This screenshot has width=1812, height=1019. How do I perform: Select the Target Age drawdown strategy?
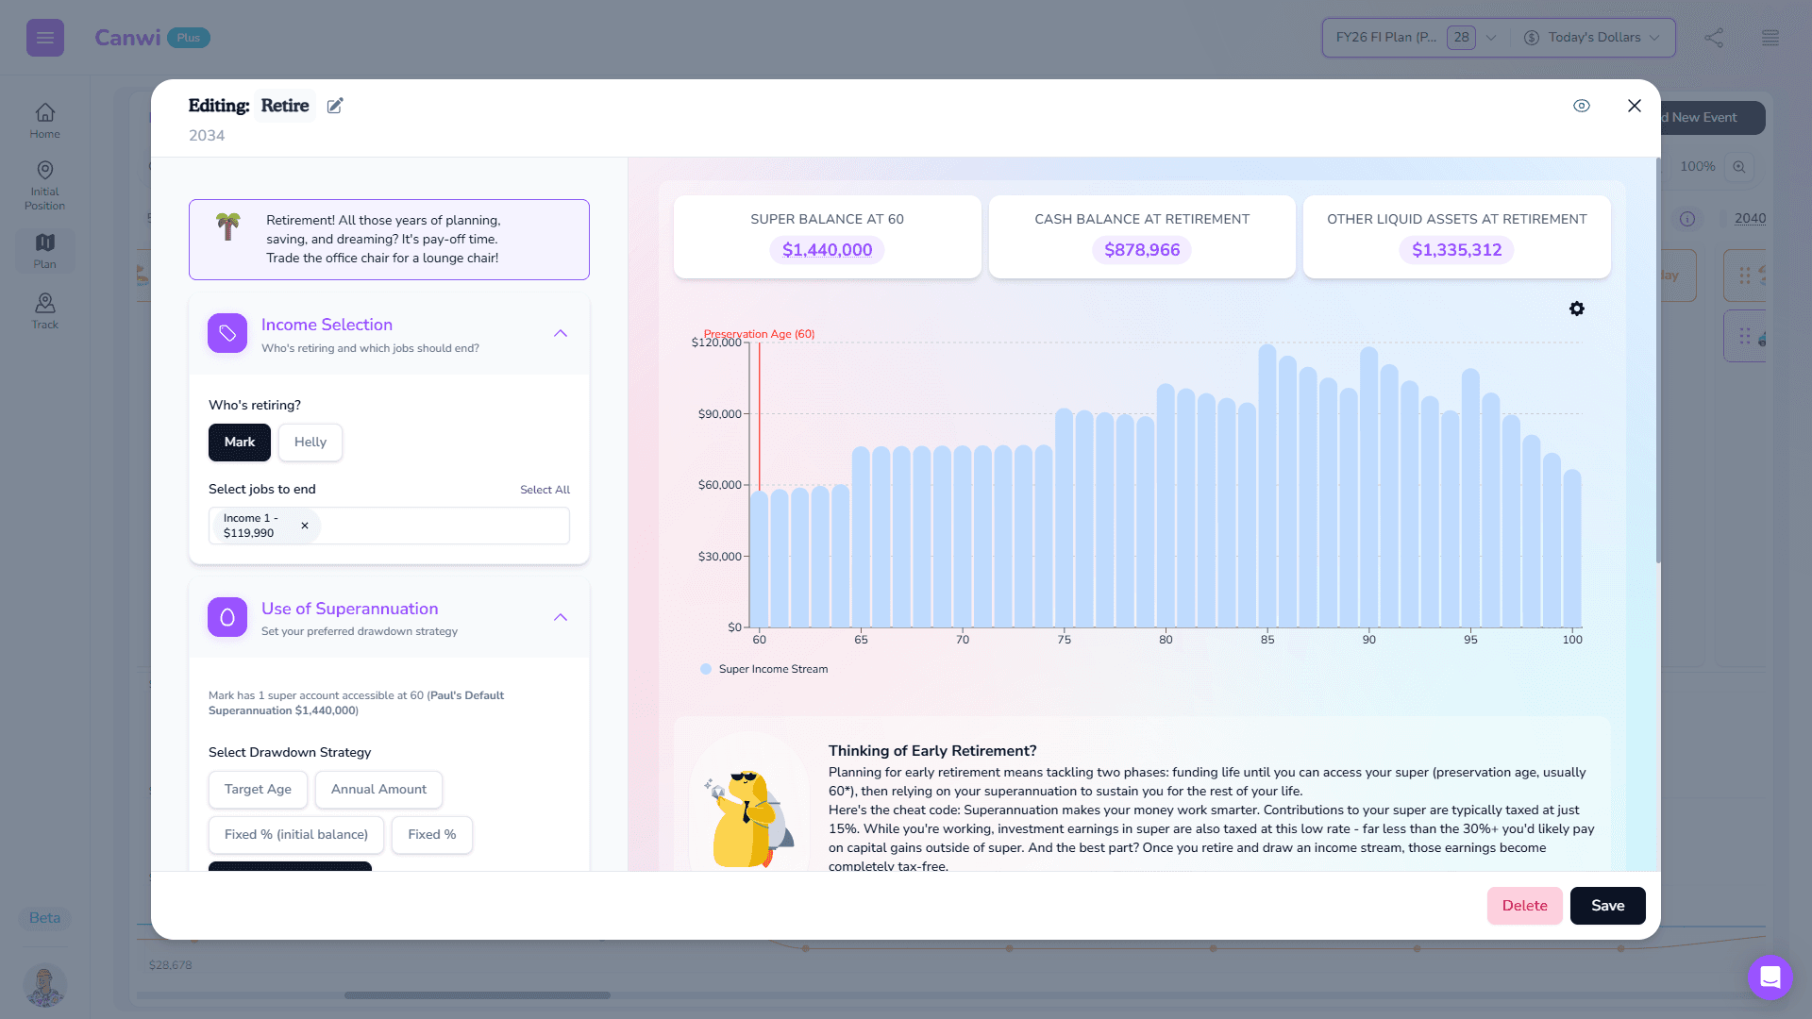(x=258, y=789)
